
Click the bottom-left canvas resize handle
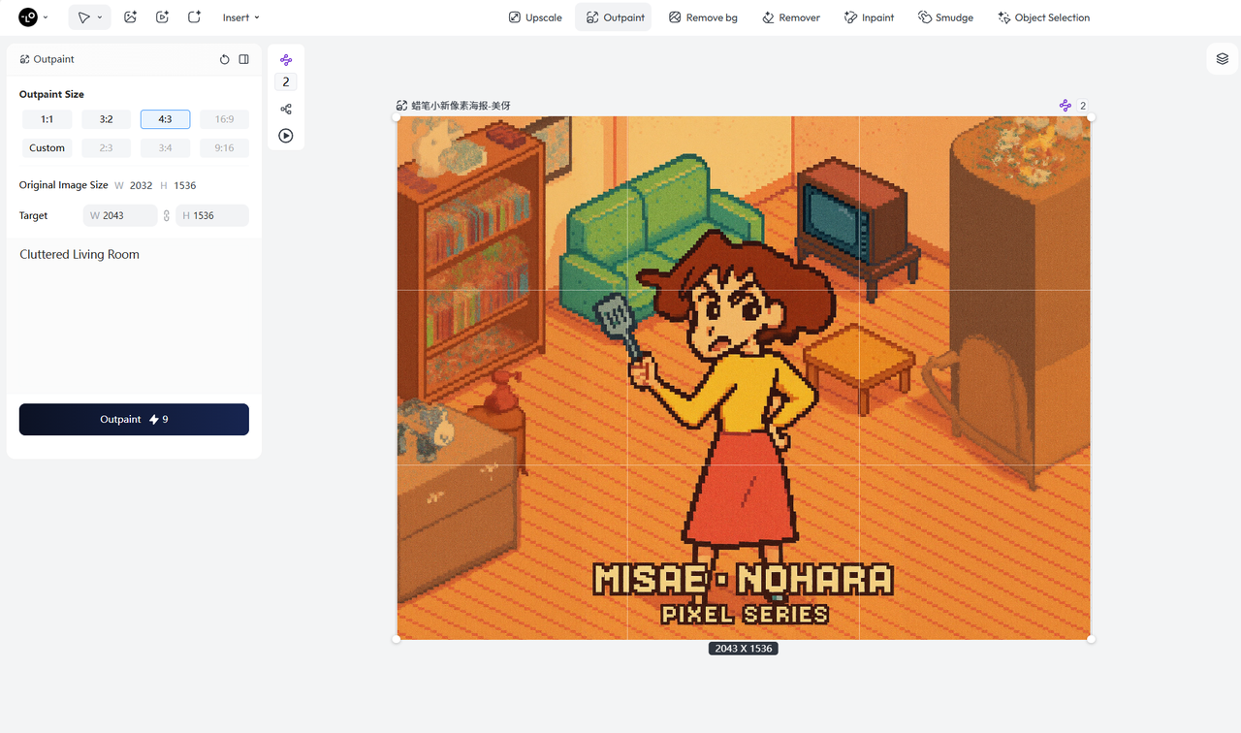coord(397,639)
